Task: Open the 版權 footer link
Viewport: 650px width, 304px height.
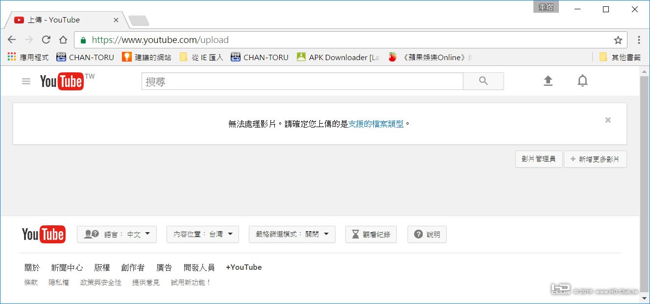Action: pos(102,267)
